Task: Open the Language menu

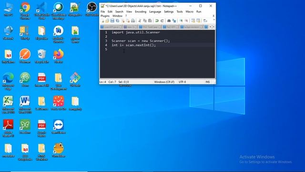Action: [x=155, y=11]
